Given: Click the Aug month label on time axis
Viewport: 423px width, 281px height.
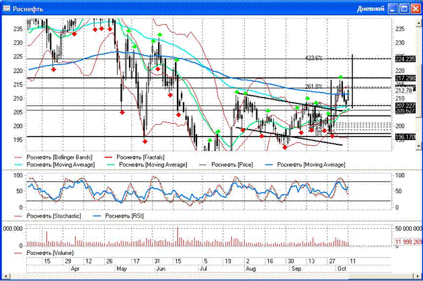Looking at the screenshot, I should [x=251, y=269].
